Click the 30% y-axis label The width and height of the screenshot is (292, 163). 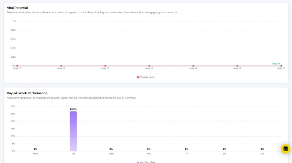[x=13, y=106]
